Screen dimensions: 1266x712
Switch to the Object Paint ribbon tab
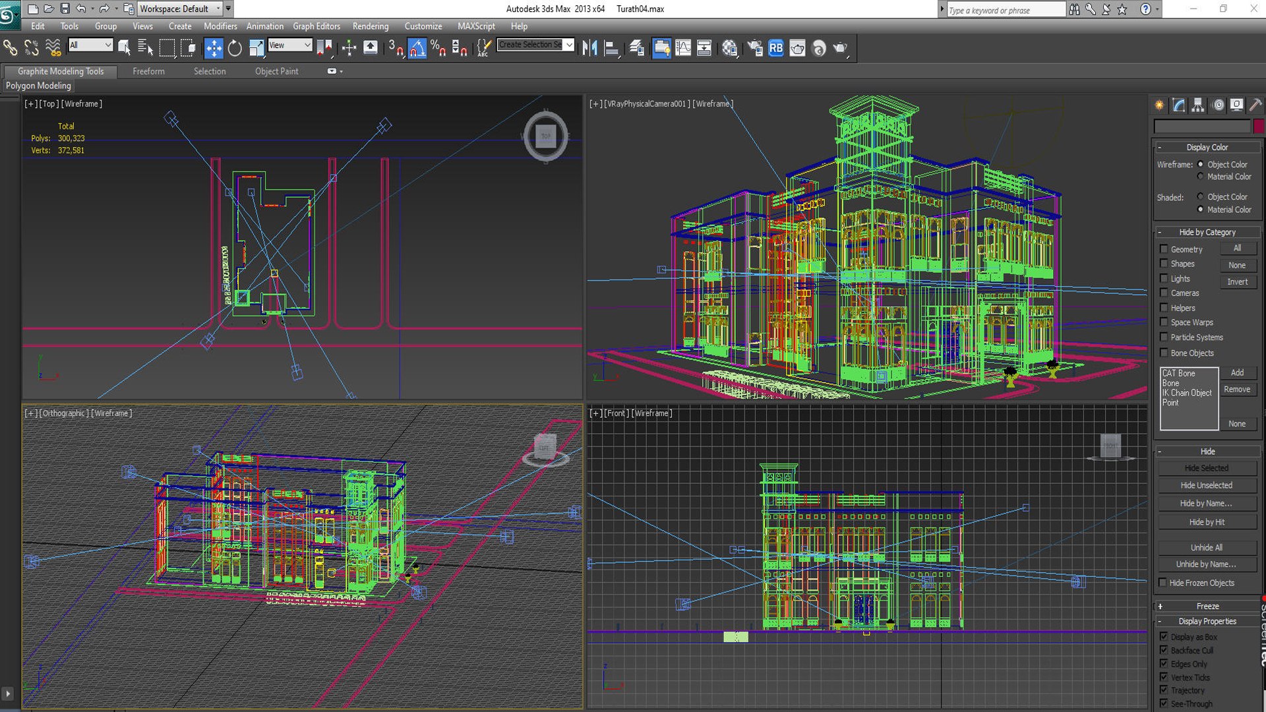coord(276,71)
